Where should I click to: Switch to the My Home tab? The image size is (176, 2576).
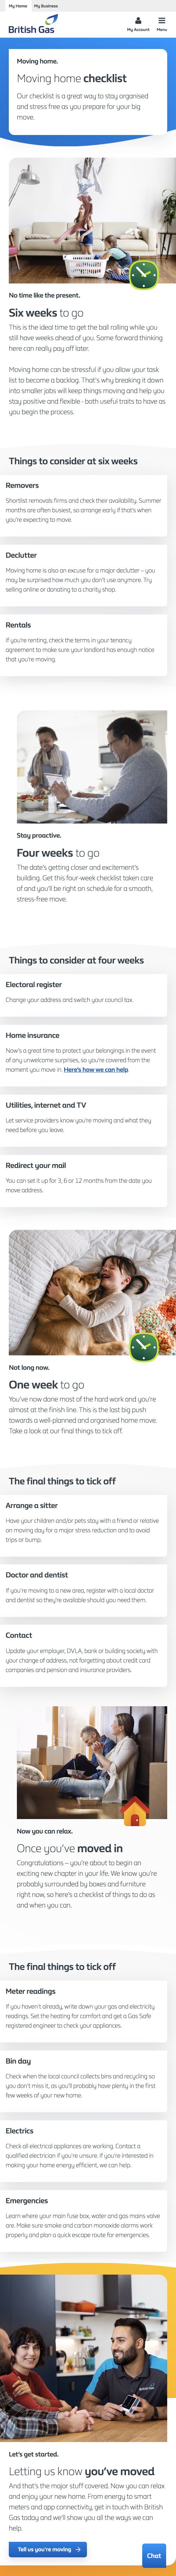(18, 5)
